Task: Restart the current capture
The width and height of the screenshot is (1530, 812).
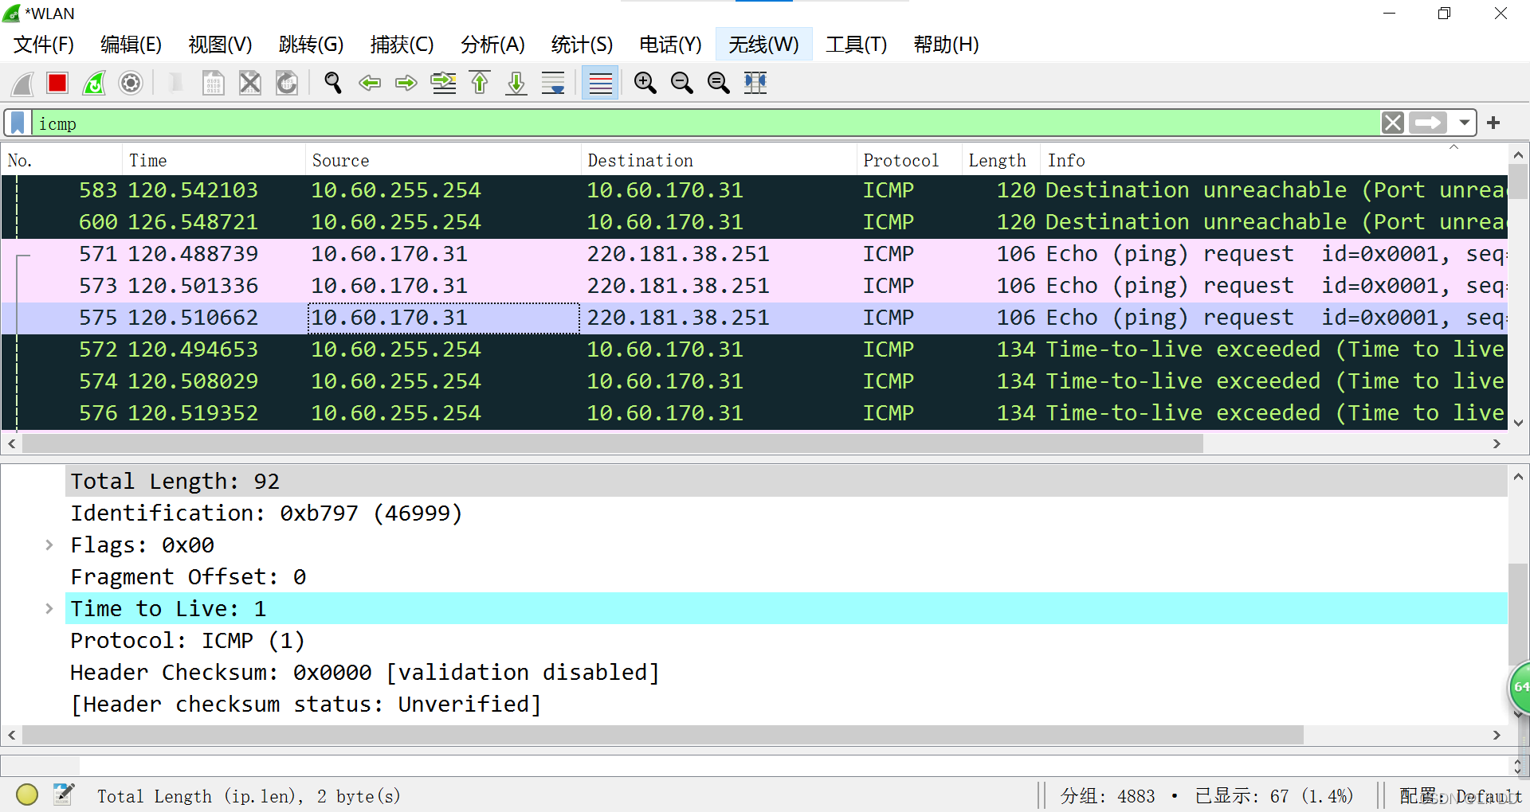Action: click(x=94, y=83)
